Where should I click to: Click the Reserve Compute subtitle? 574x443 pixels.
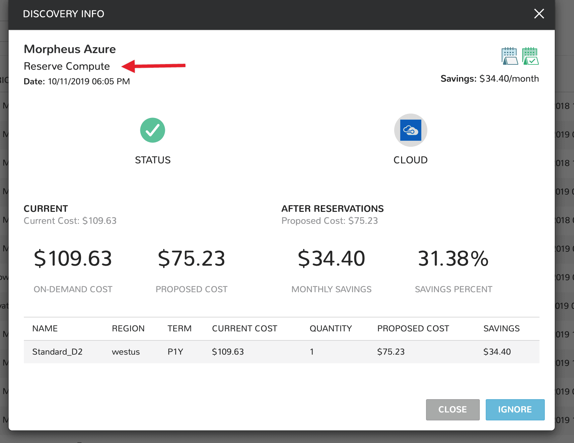[66, 66]
